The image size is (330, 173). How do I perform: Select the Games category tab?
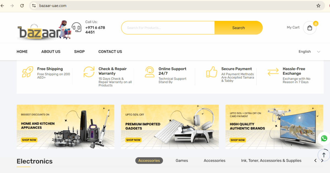182,161
